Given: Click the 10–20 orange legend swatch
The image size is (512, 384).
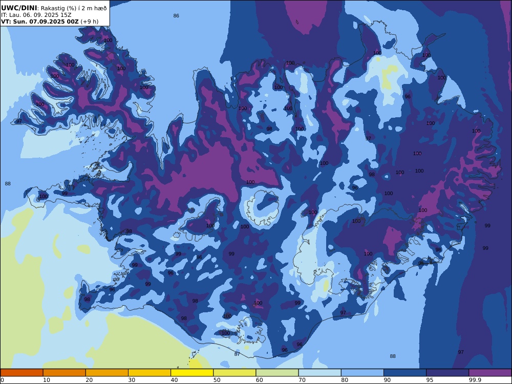Looking at the screenshot, I should (65, 373).
